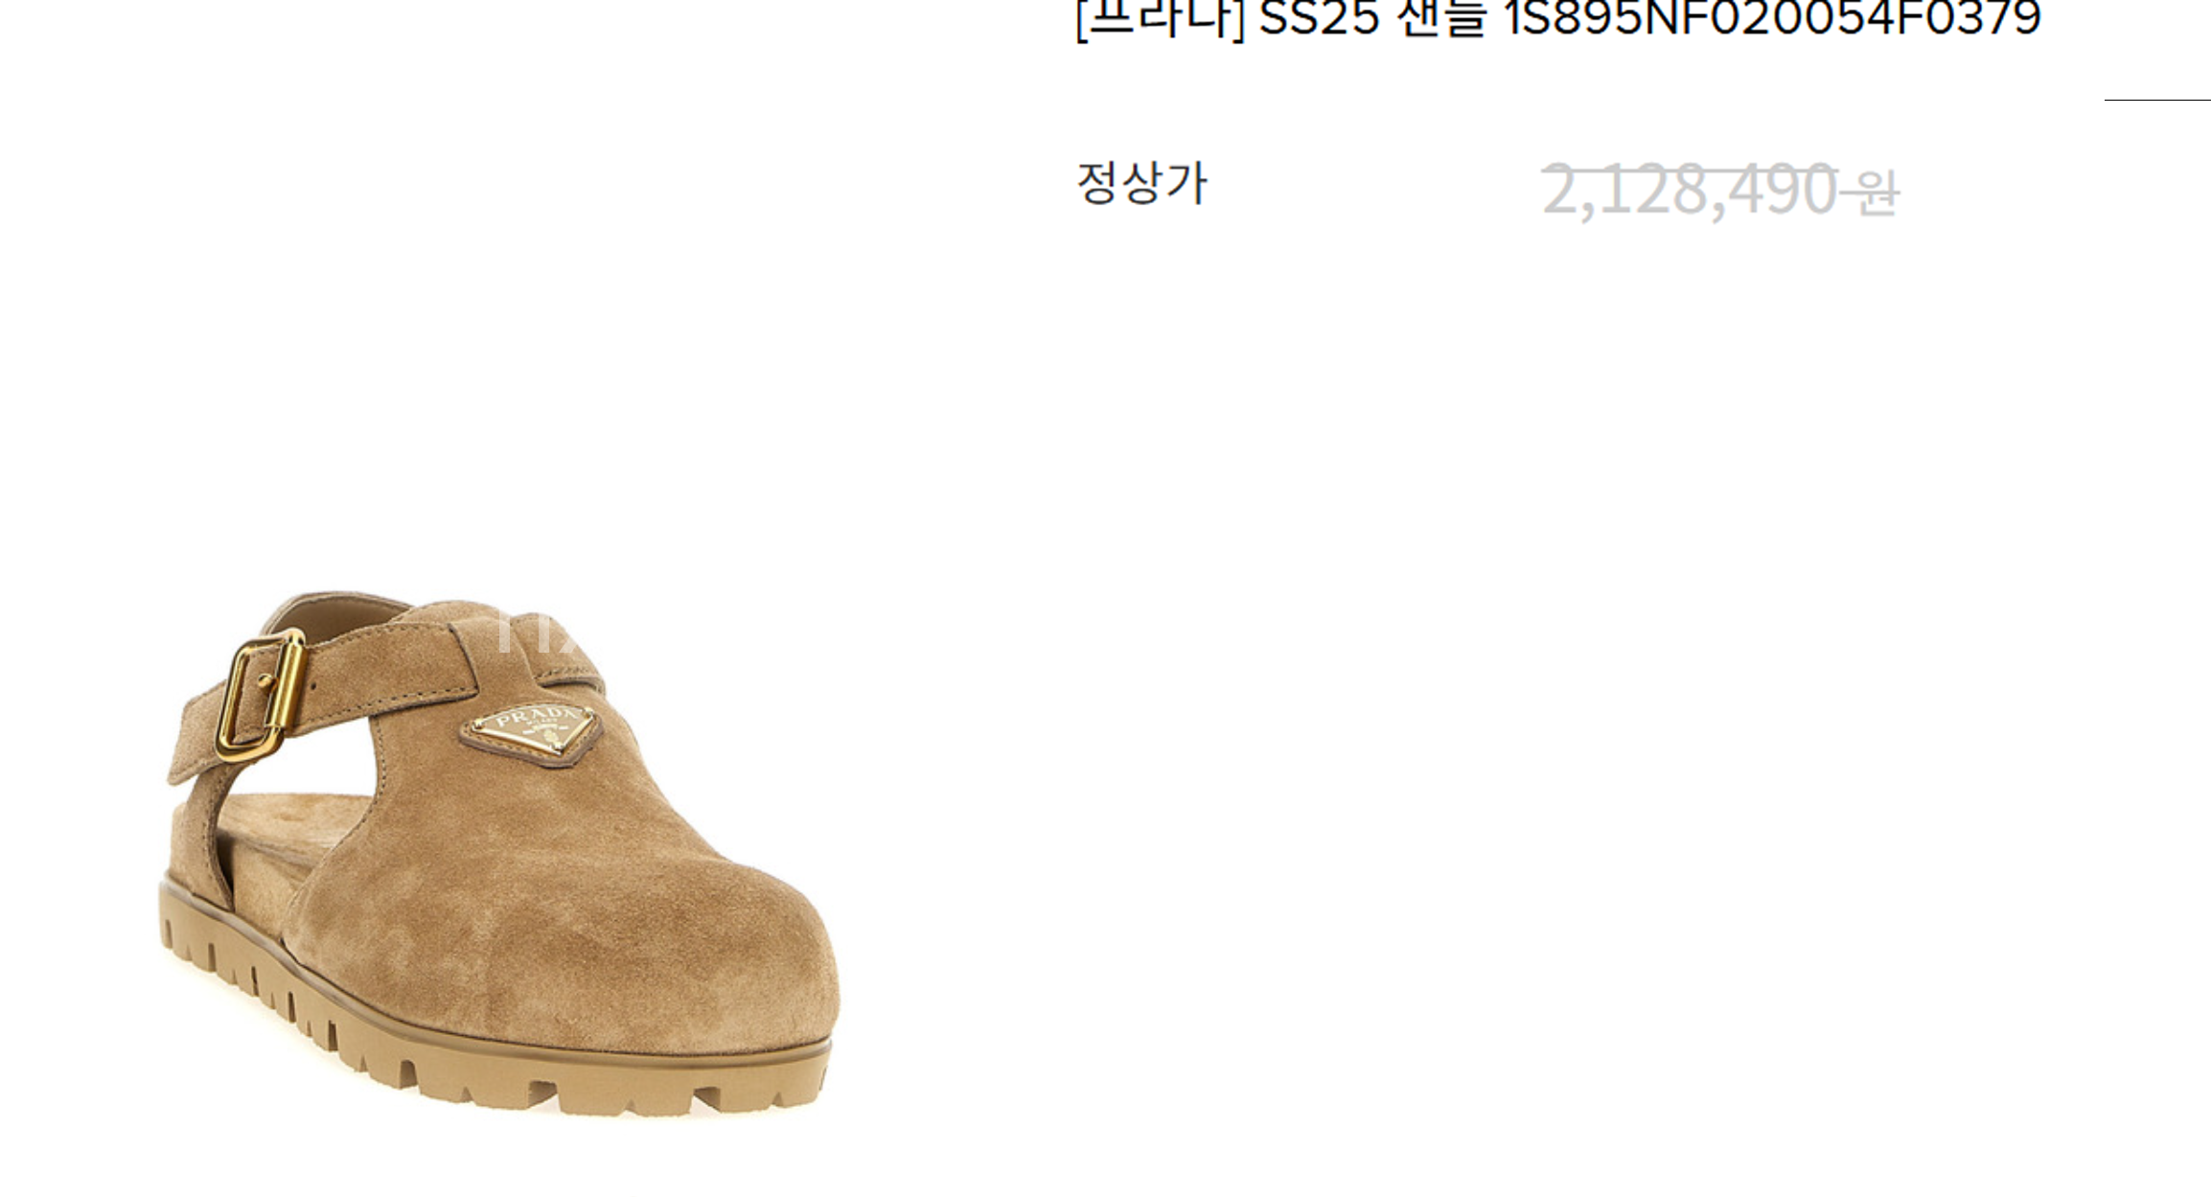Image resolution: width=2211 pixels, height=1197 pixels.
Task: Click the Prada sandal product image
Action: (499, 853)
